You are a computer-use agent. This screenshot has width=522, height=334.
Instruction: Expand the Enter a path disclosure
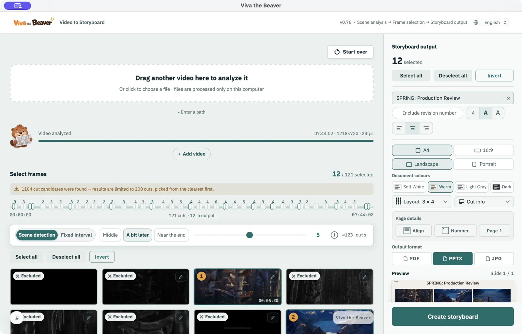click(x=192, y=112)
